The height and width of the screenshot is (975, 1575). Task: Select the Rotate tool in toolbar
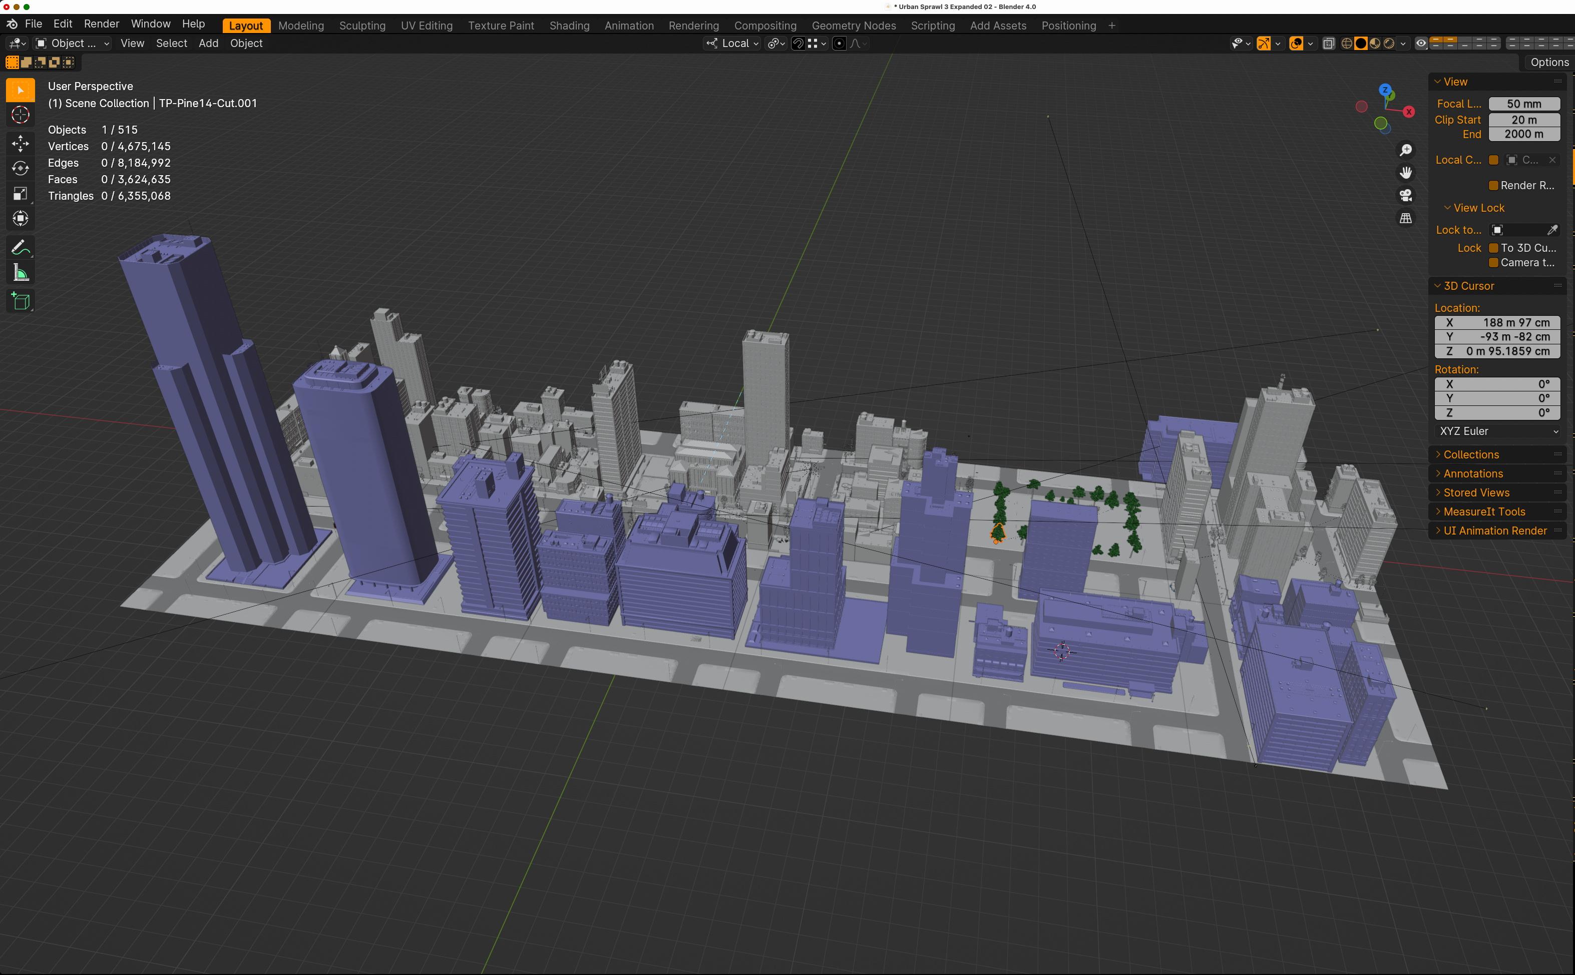21,168
